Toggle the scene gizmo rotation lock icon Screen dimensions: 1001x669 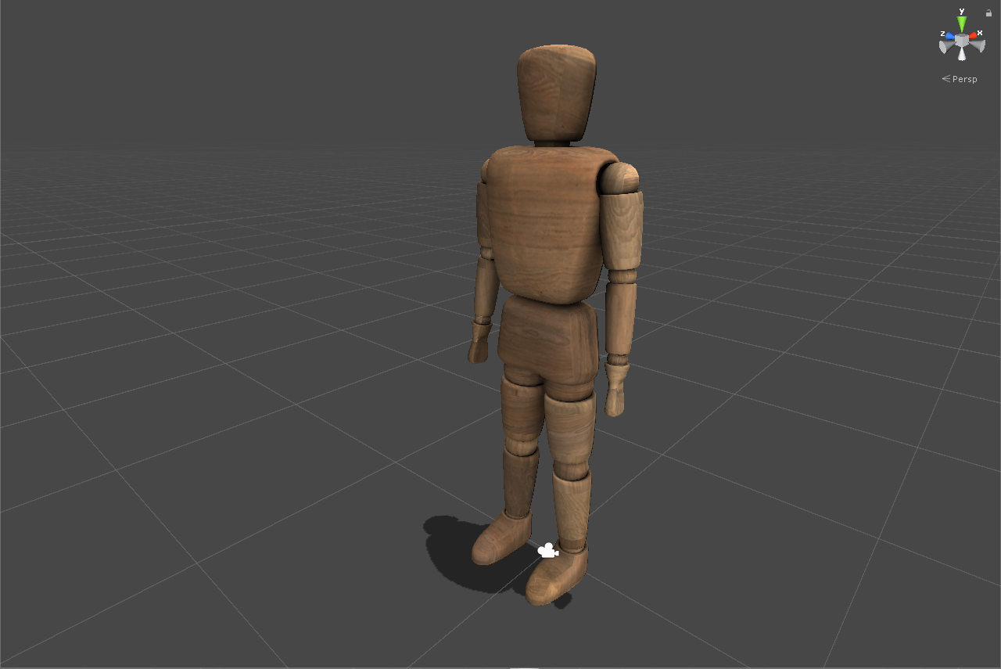[x=988, y=13]
